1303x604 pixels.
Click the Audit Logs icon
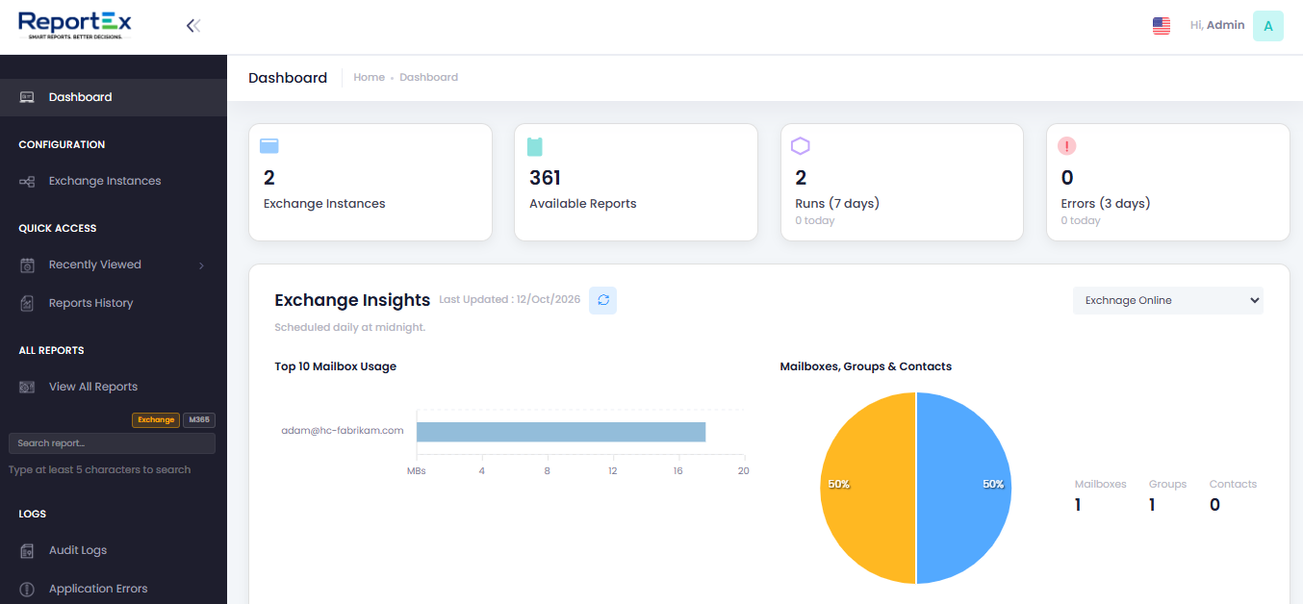coord(28,550)
